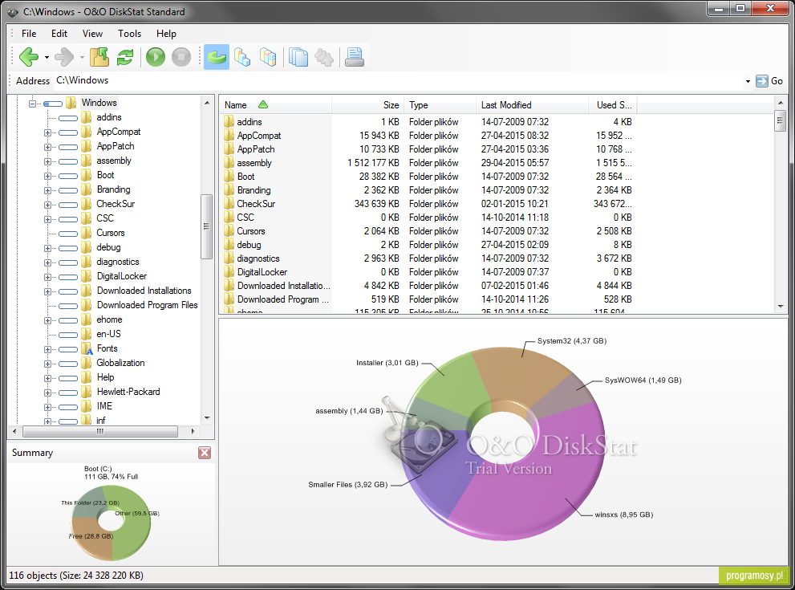The height and width of the screenshot is (590, 795).
Task: Select Cursors folder in the tree
Action: (x=111, y=233)
